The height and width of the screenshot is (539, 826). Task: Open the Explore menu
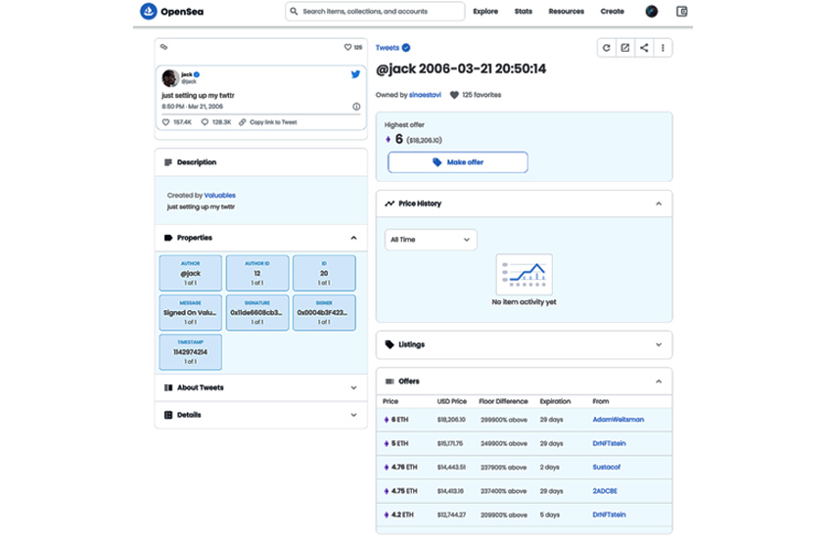485,12
